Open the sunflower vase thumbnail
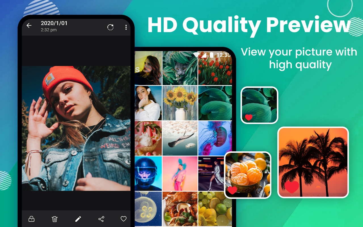The width and height of the screenshot is (363, 227). pos(180,102)
